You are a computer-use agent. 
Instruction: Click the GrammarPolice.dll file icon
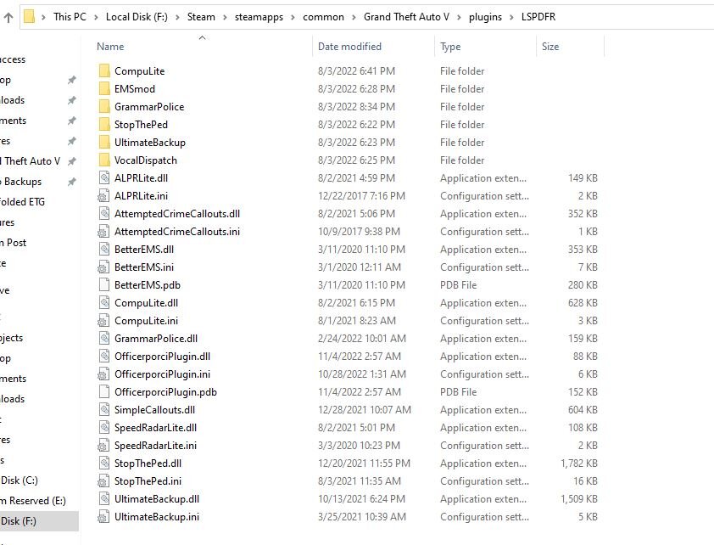(104, 338)
